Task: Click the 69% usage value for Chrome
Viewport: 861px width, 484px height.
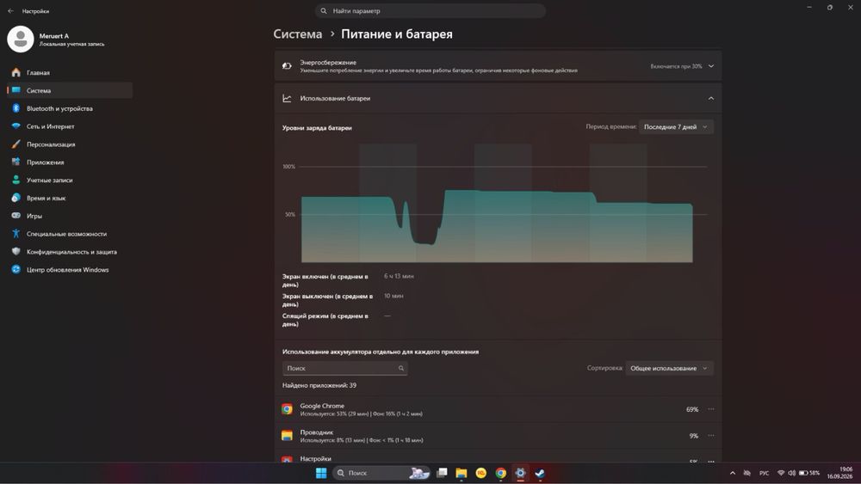Action: (x=692, y=409)
